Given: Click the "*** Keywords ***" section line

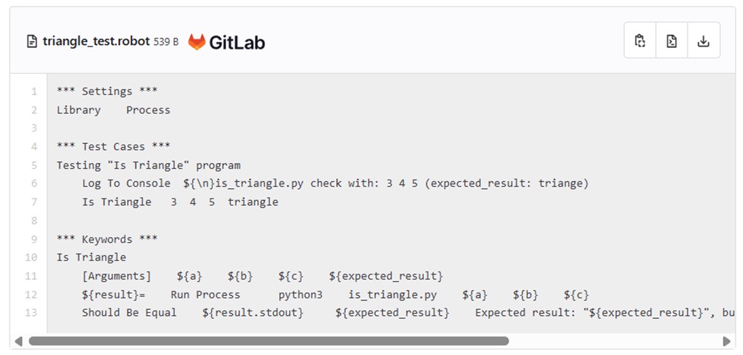Looking at the screenshot, I should pos(107,239).
